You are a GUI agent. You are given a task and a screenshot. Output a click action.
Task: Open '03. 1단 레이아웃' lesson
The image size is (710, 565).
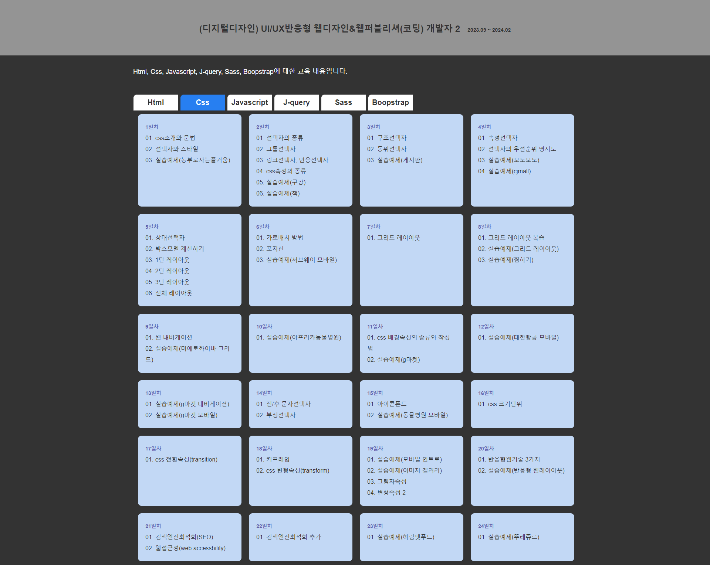click(x=168, y=260)
